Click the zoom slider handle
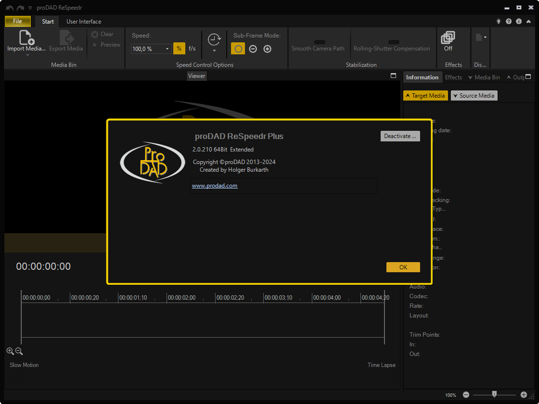Image resolution: width=539 pixels, height=404 pixels. tap(495, 394)
